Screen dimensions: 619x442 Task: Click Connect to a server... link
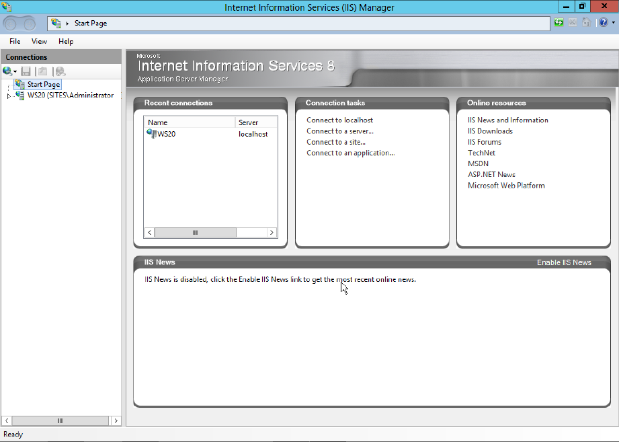click(x=340, y=131)
